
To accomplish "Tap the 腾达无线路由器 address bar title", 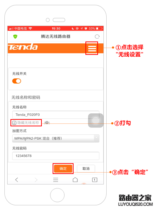I will pos(56,36).
